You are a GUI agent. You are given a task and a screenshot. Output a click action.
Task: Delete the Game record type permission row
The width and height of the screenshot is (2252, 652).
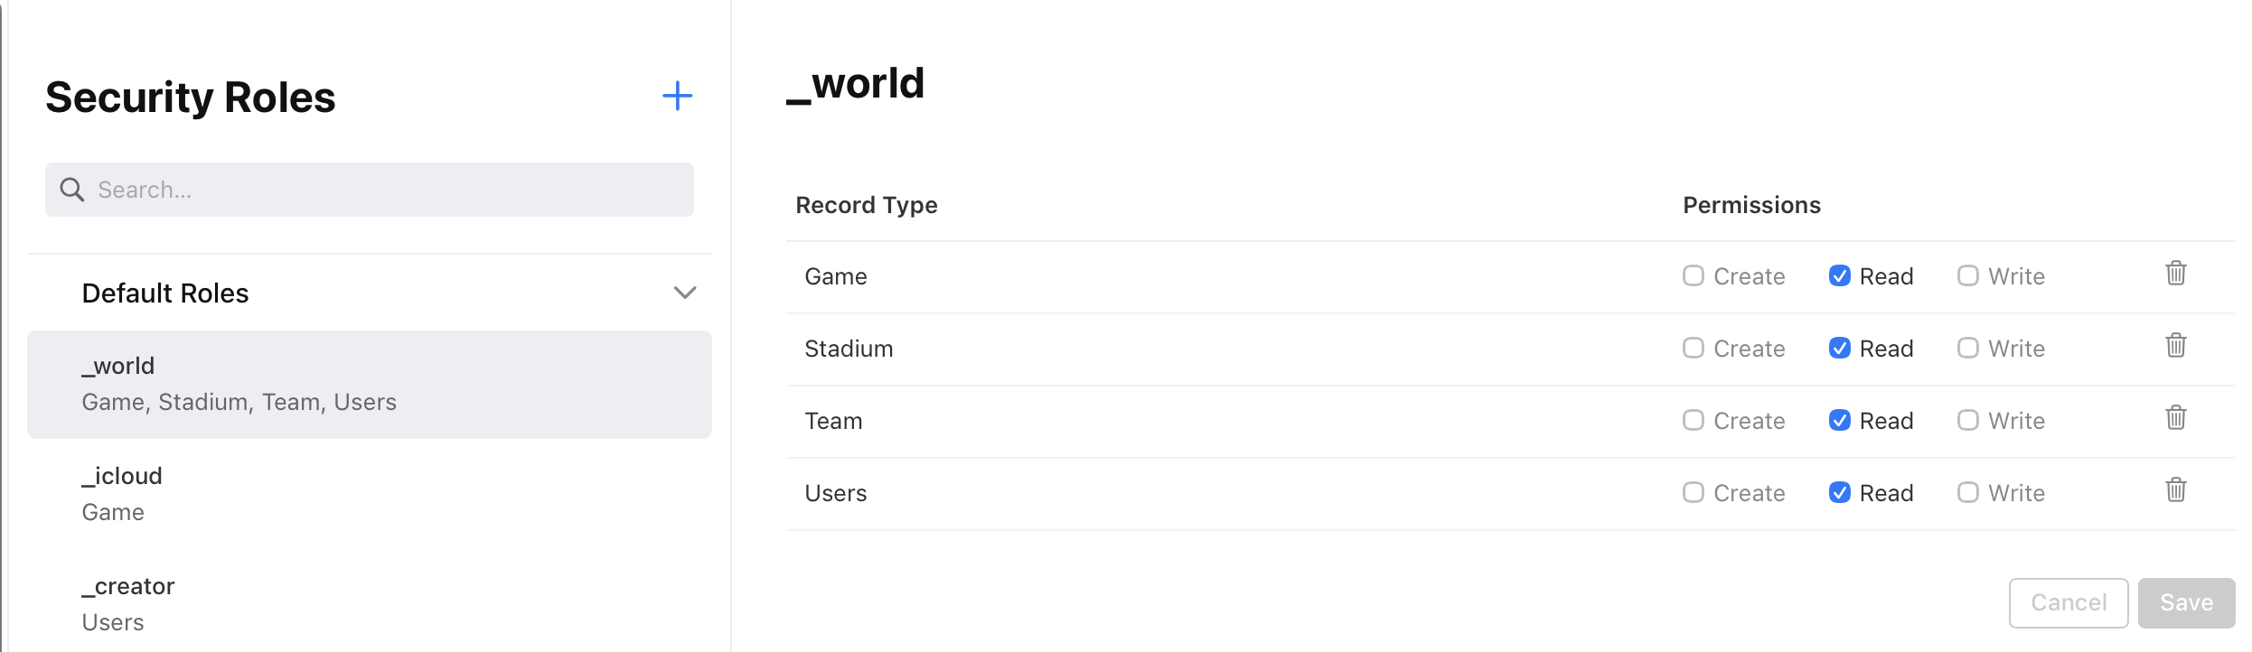pyautogui.click(x=2175, y=273)
